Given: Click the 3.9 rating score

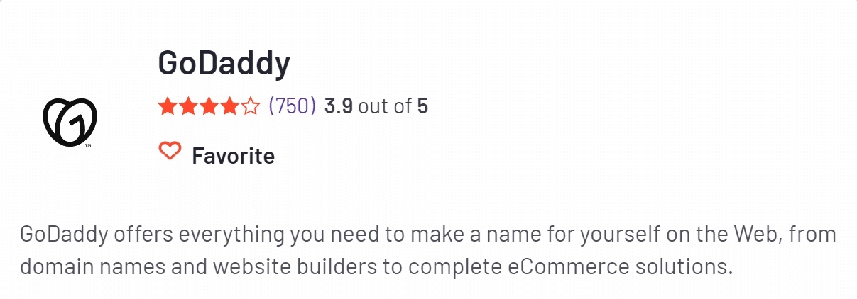Looking at the screenshot, I should pos(339,106).
